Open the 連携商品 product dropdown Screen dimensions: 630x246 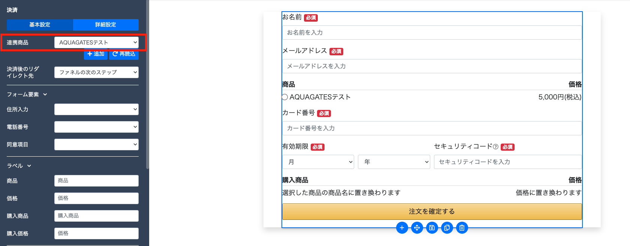coord(96,43)
